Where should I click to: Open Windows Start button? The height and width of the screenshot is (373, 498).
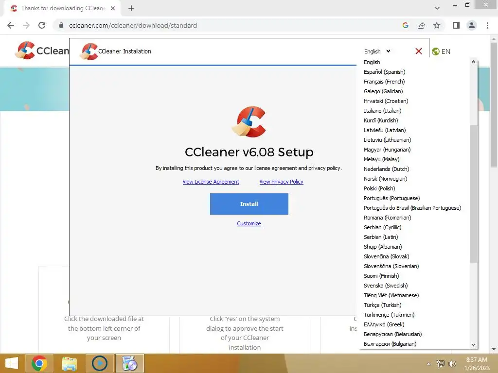12,363
